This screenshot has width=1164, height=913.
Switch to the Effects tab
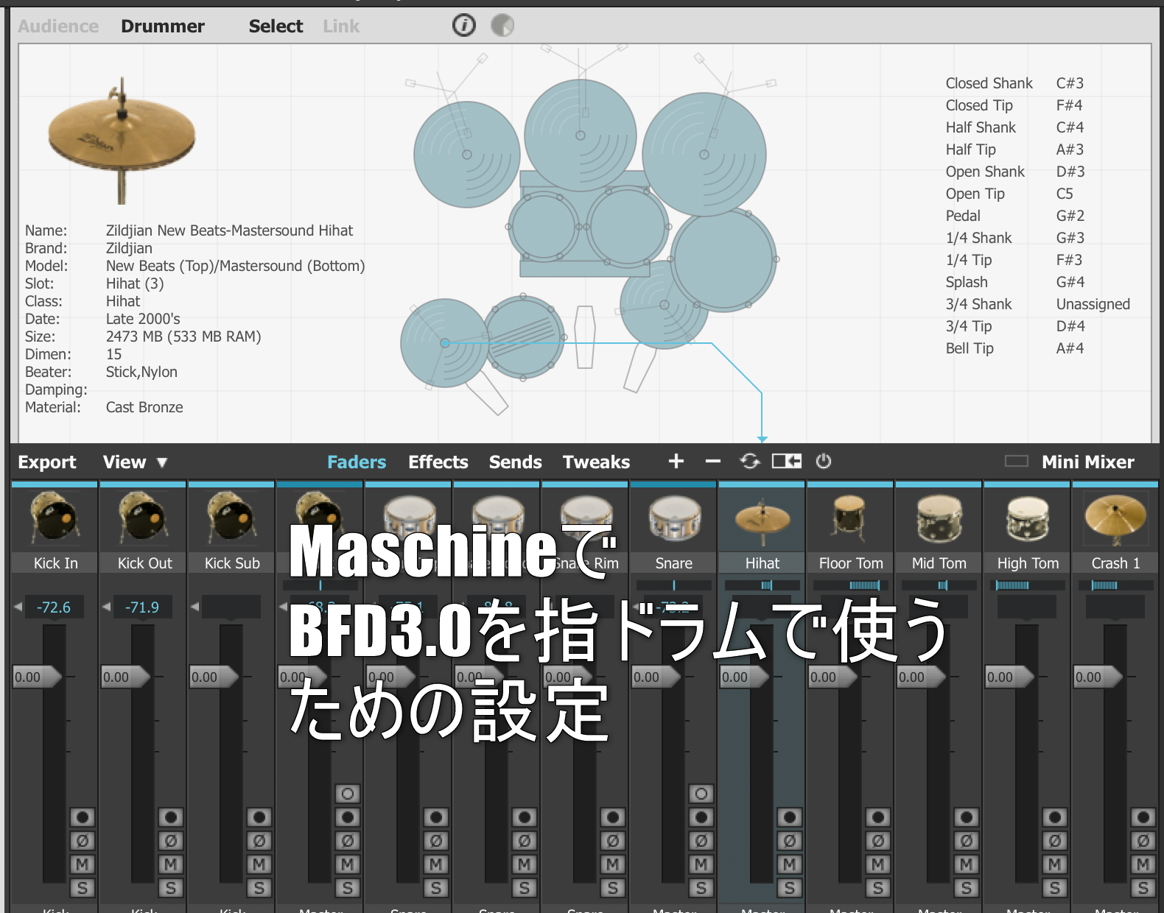pyautogui.click(x=438, y=462)
